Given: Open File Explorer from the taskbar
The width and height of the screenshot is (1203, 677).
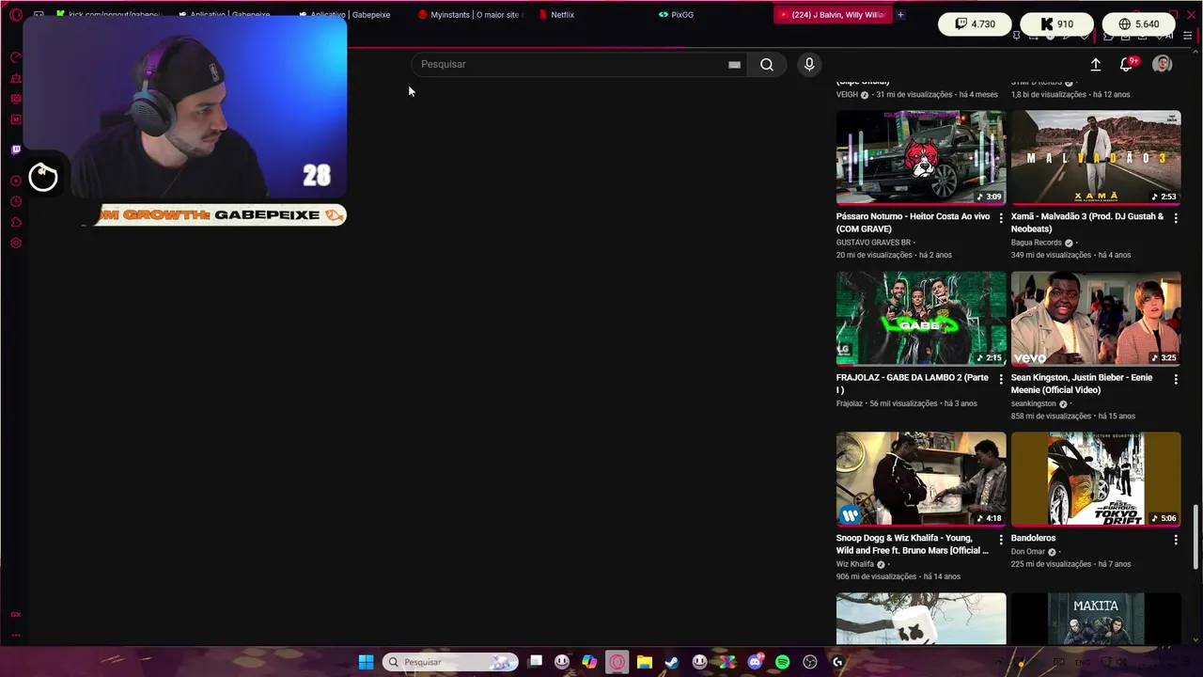Looking at the screenshot, I should [x=645, y=662].
